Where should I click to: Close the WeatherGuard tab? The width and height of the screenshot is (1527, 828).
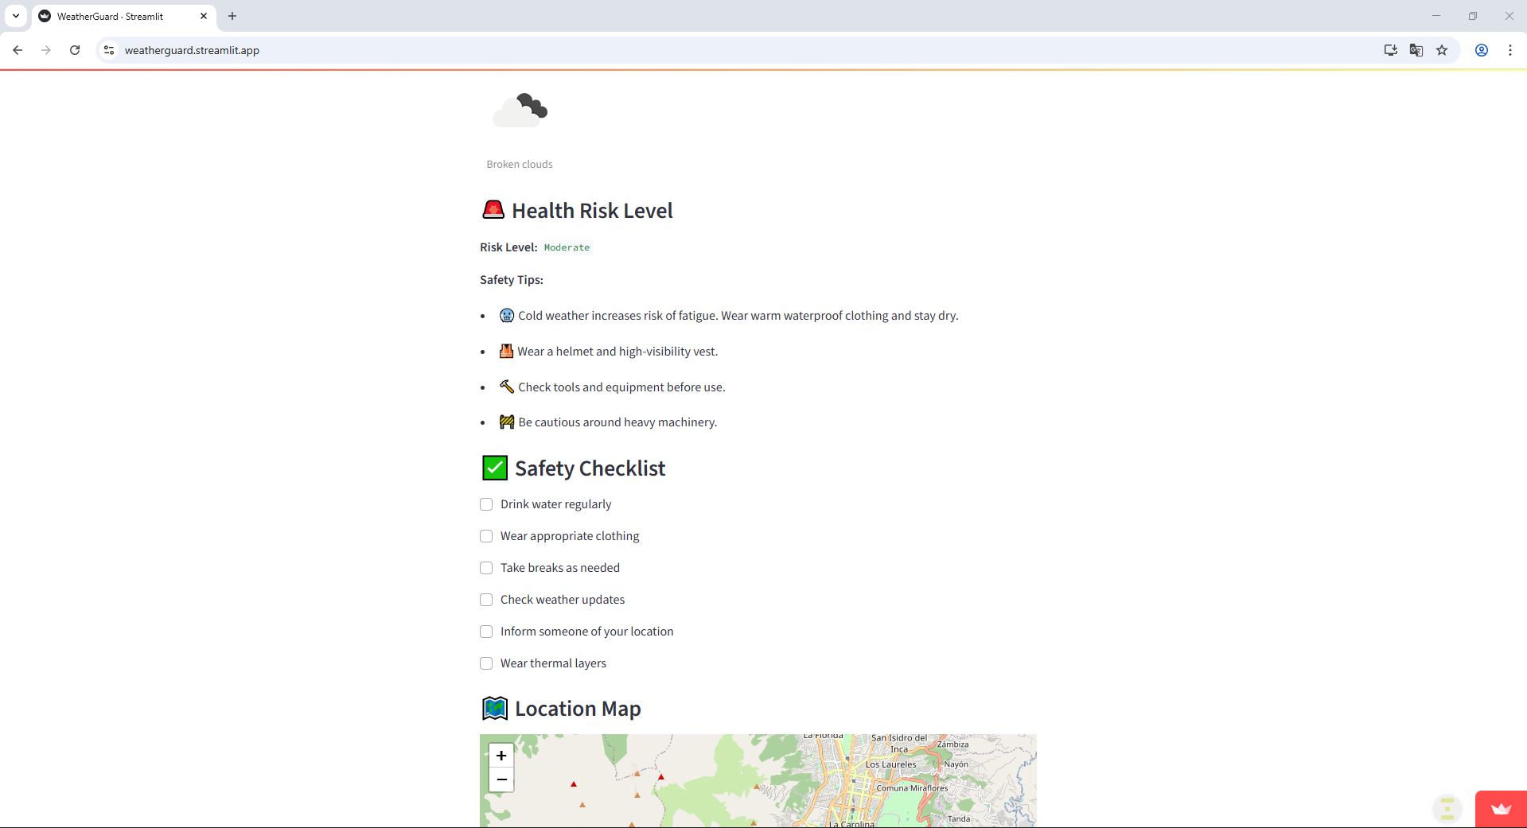pyautogui.click(x=204, y=16)
